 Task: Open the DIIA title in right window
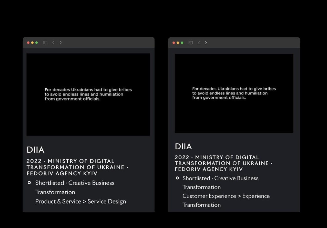click(x=183, y=147)
